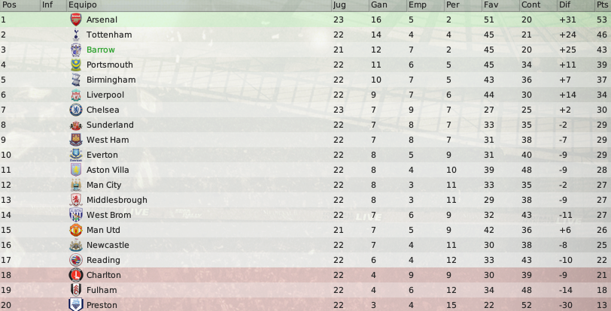Click the Liverpool club badge
This screenshot has width=611, height=311.
tap(76, 95)
